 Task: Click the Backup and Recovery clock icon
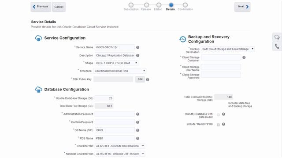(182, 39)
